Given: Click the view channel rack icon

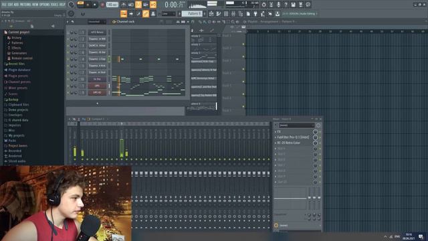Looking at the screenshot, I should pyautogui.click(x=226, y=13).
